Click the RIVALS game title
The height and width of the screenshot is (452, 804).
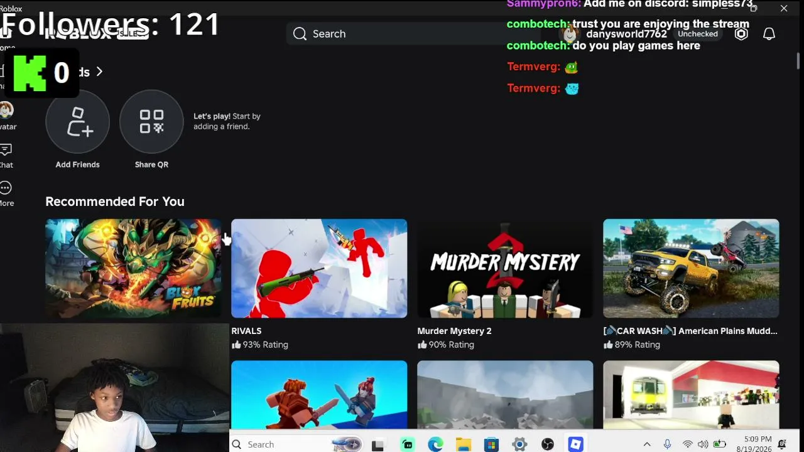click(246, 331)
